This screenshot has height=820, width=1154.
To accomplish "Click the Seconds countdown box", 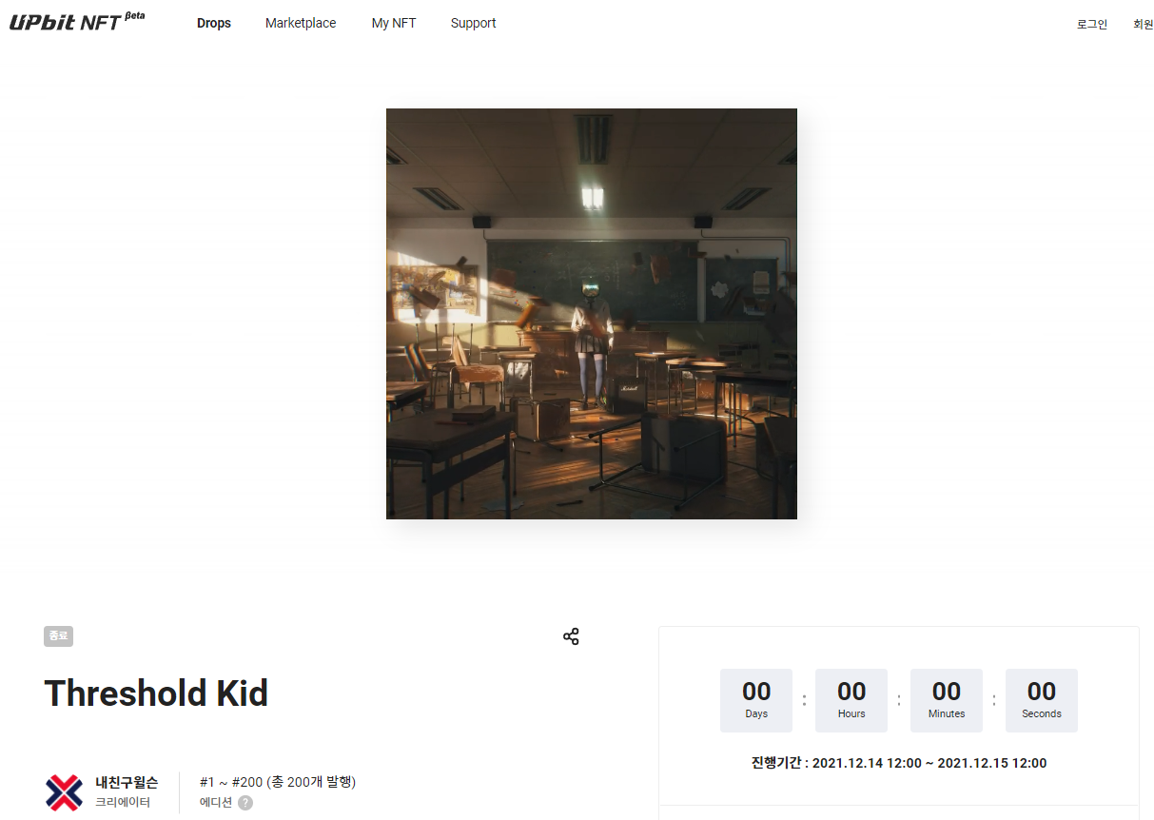I will 1042,700.
